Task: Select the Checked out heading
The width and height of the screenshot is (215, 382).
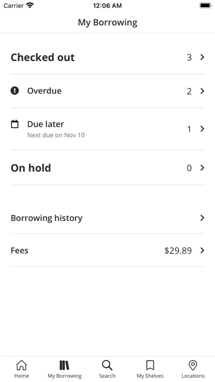Action: [43, 57]
